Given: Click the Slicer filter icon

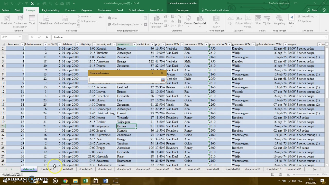Looking at the screenshot, I should 258,20.
